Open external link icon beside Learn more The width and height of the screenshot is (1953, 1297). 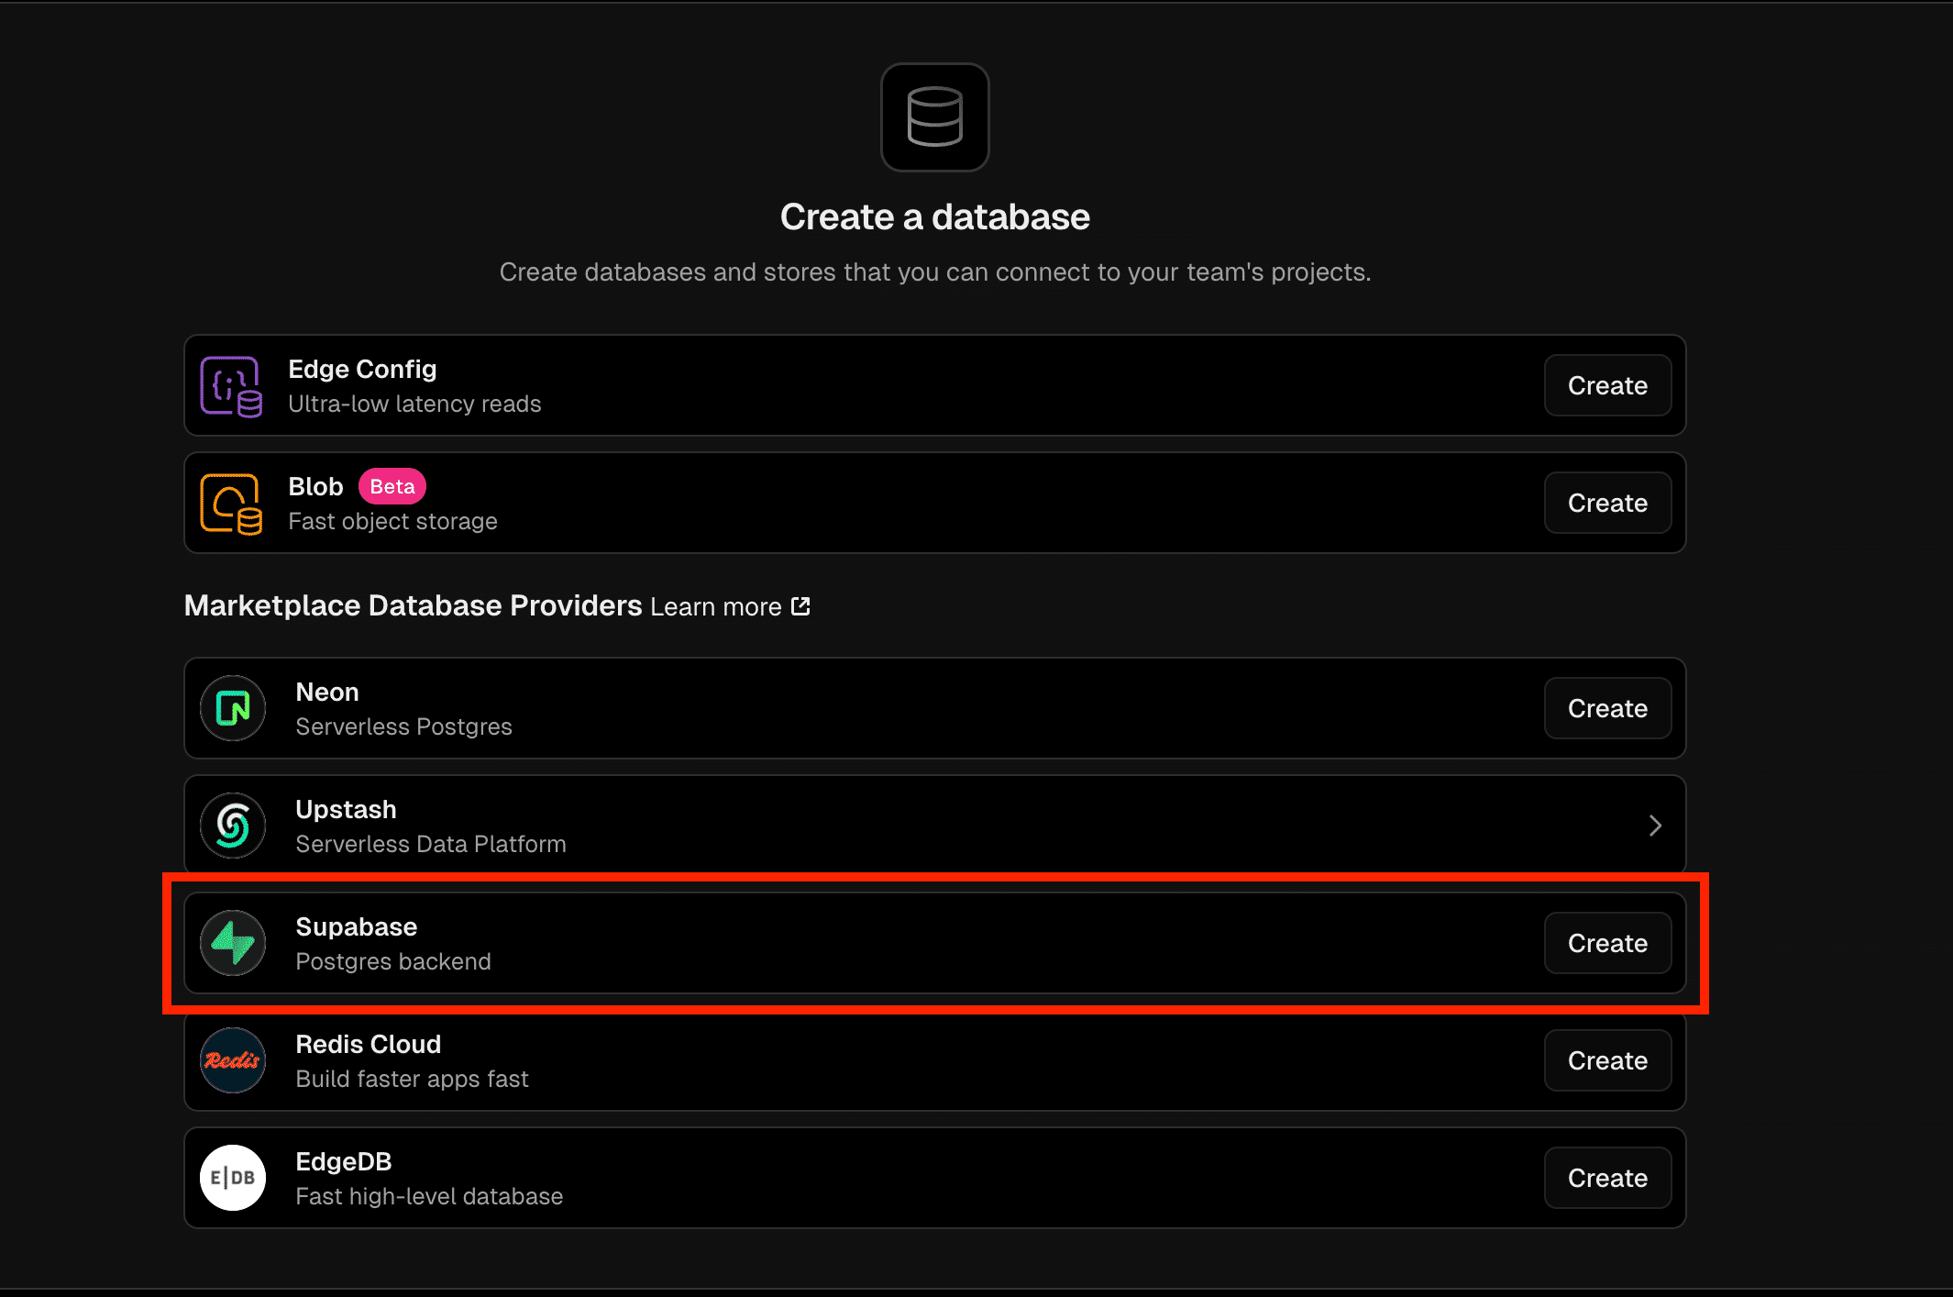(x=800, y=606)
